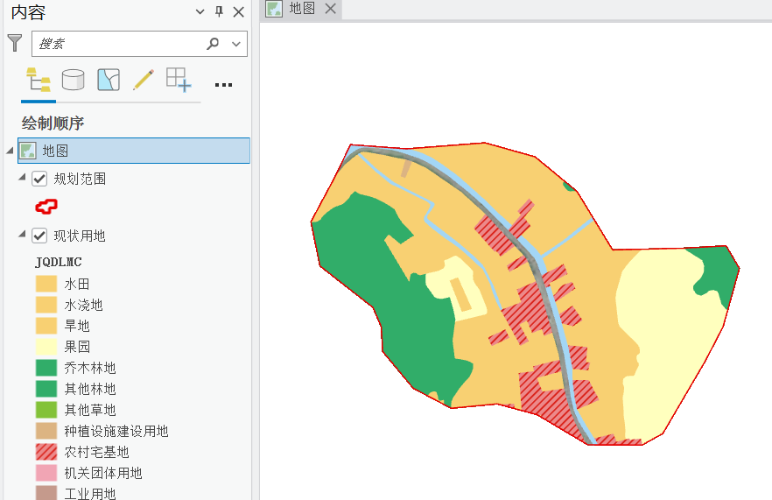Pin the 内容 pane with auto-hide icon
The width and height of the screenshot is (772, 500).
tap(219, 11)
